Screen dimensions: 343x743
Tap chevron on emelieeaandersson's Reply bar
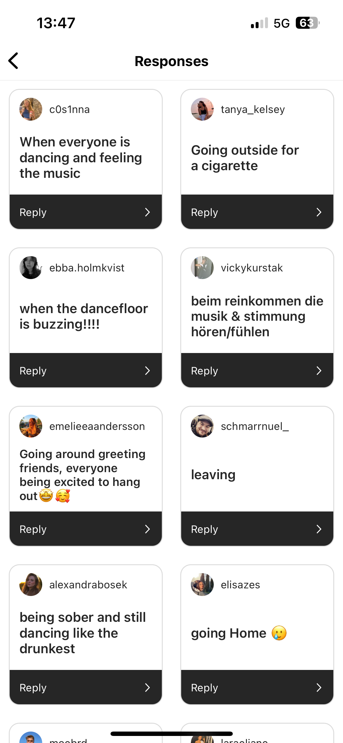tap(147, 529)
